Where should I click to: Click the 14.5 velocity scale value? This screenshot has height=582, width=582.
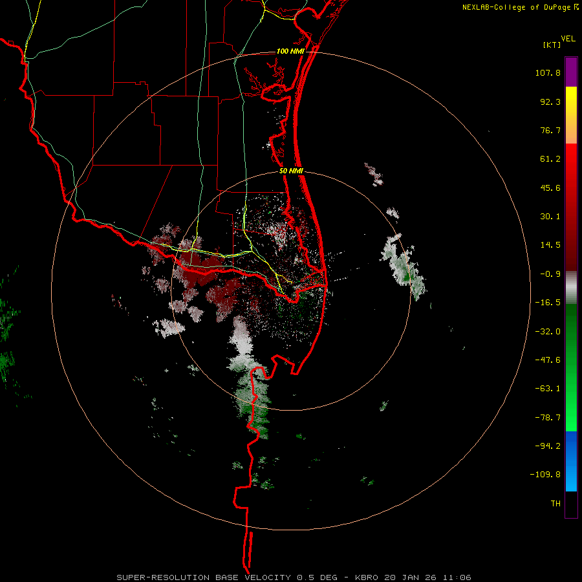[x=550, y=245]
